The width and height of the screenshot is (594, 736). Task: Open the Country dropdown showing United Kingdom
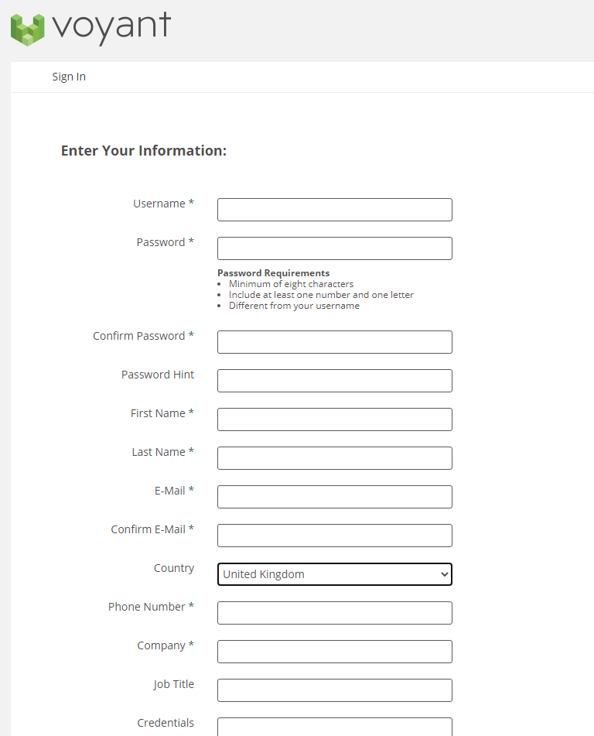(325, 574)
